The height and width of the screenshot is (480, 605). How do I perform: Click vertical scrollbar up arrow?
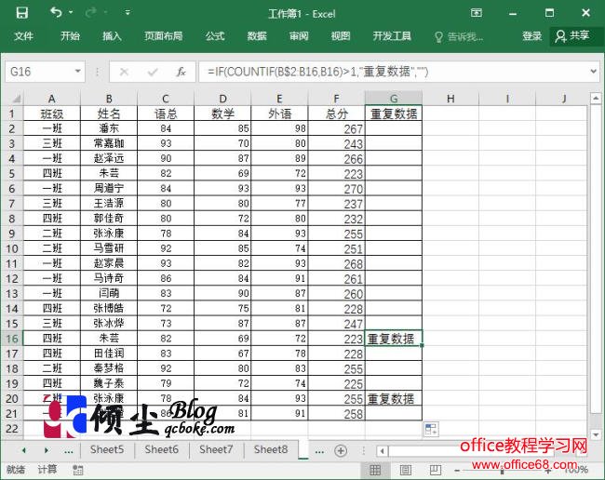(596, 99)
